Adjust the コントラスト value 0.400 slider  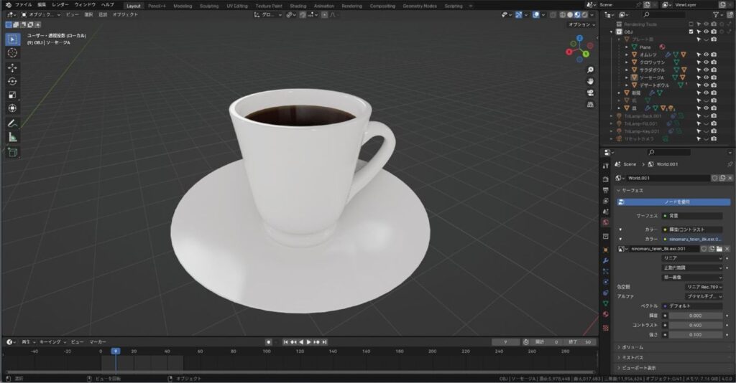pyautogui.click(x=696, y=325)
